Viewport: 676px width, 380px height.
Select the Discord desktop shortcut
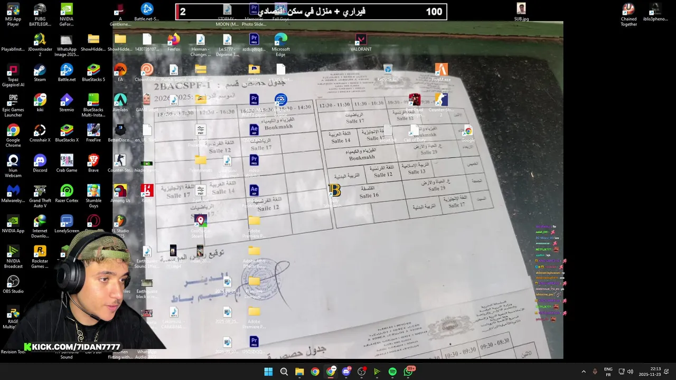(40, 164)
